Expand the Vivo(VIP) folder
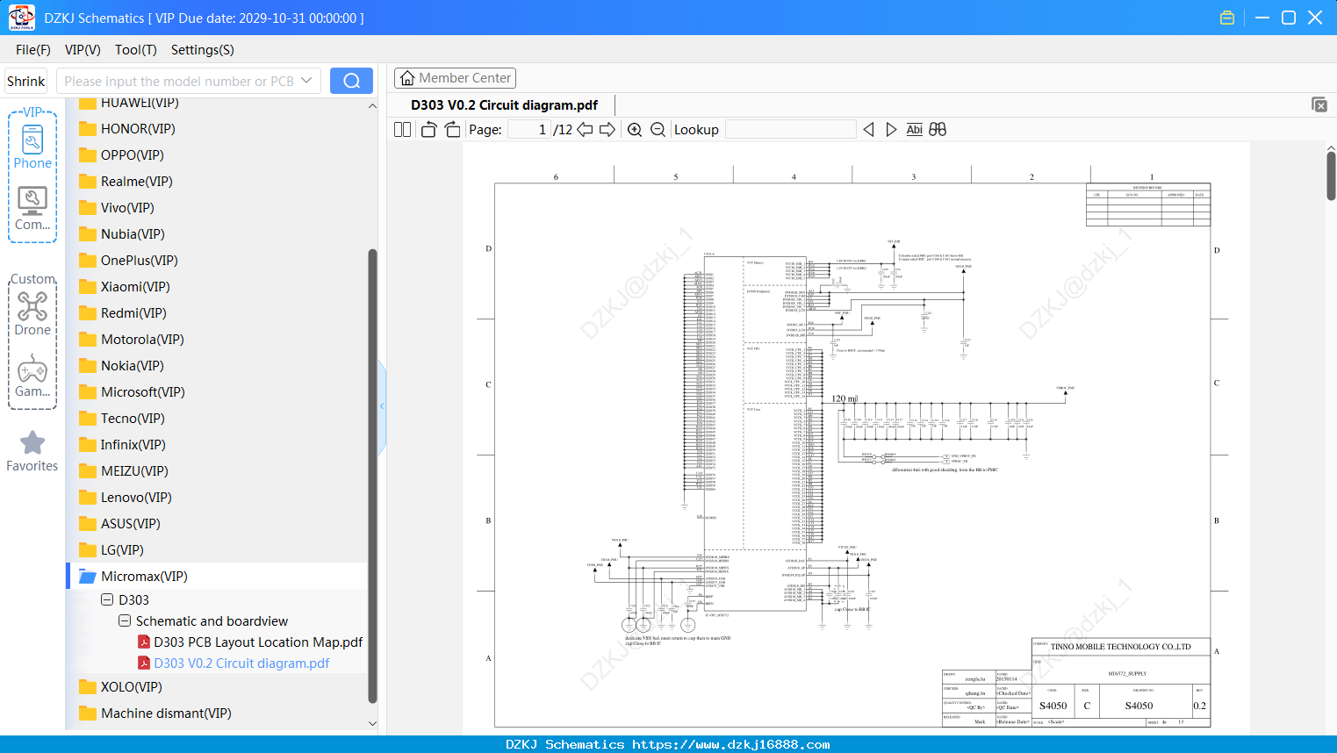This screenshot has height=753, width=1337. 117,208
